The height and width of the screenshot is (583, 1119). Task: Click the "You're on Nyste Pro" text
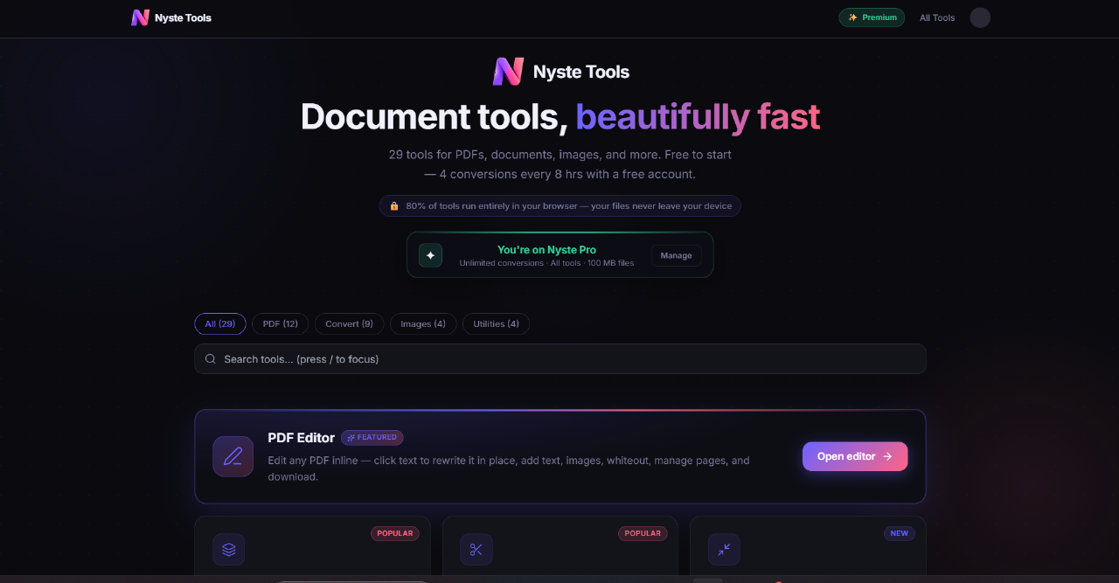point(546,250)
